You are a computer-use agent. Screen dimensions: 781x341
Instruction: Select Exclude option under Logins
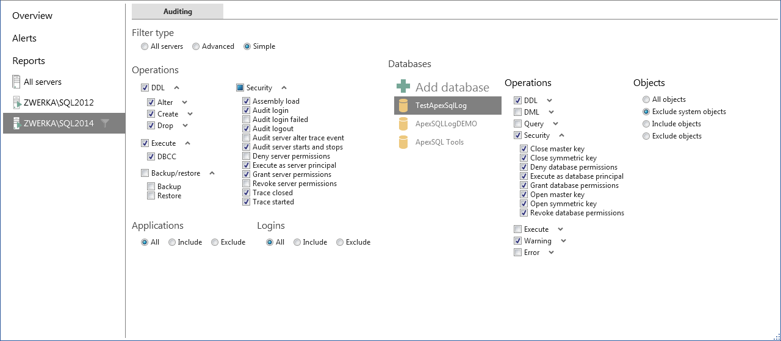coord(340,242)
